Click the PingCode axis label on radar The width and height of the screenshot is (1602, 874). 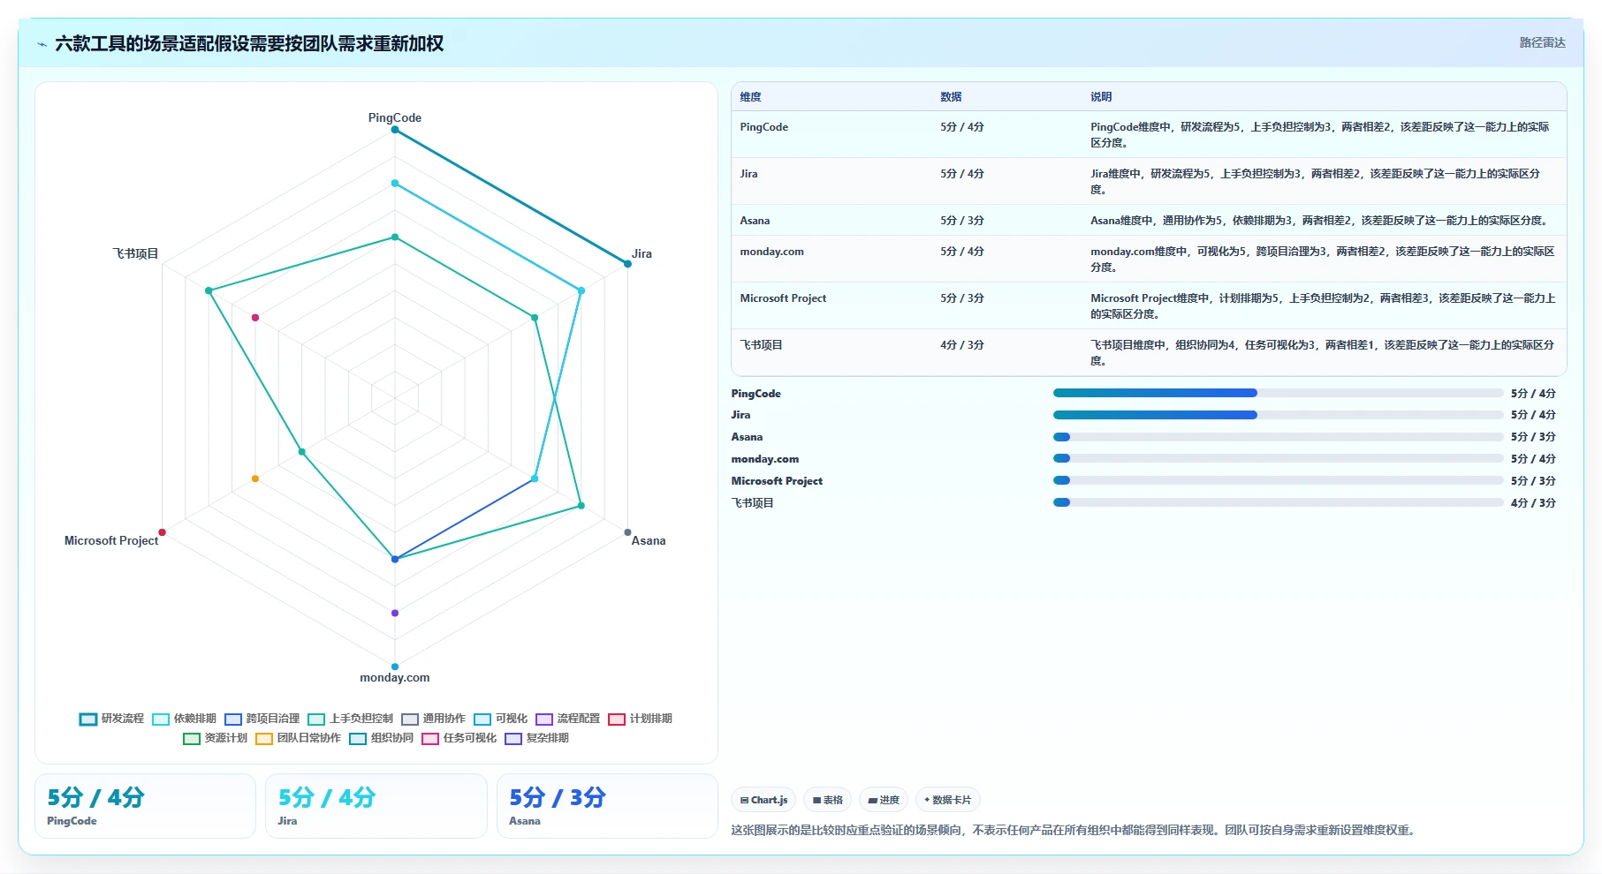[x=395, y=117]
